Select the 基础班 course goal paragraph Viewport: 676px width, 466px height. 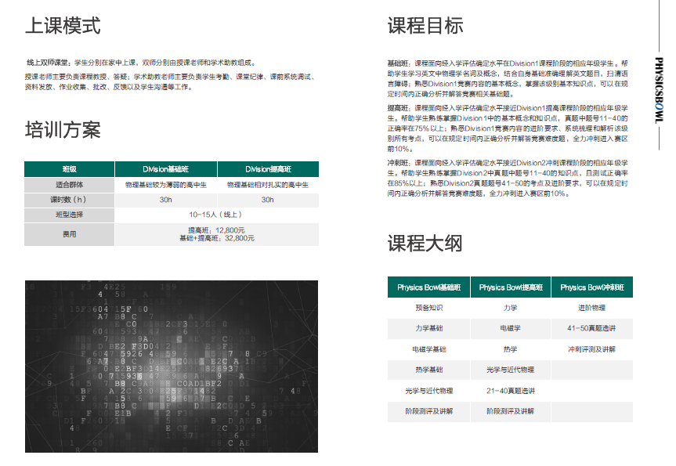coord(508,78)
